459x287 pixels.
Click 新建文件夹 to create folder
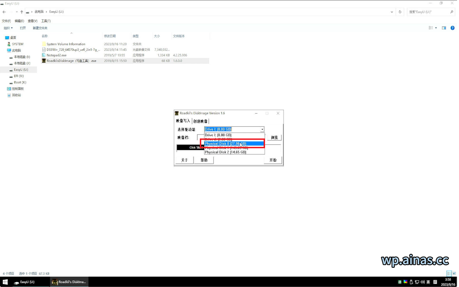pyautogui.click(x=40, y=28)
